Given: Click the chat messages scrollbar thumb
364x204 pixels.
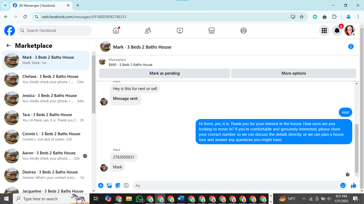Looking at the screenshot, I should pos(357,148).
